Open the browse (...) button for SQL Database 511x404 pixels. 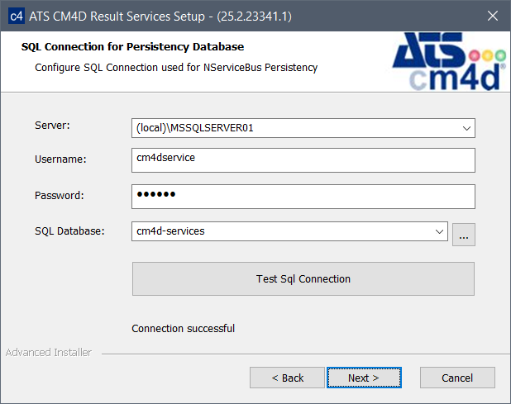tap(464, 235)
